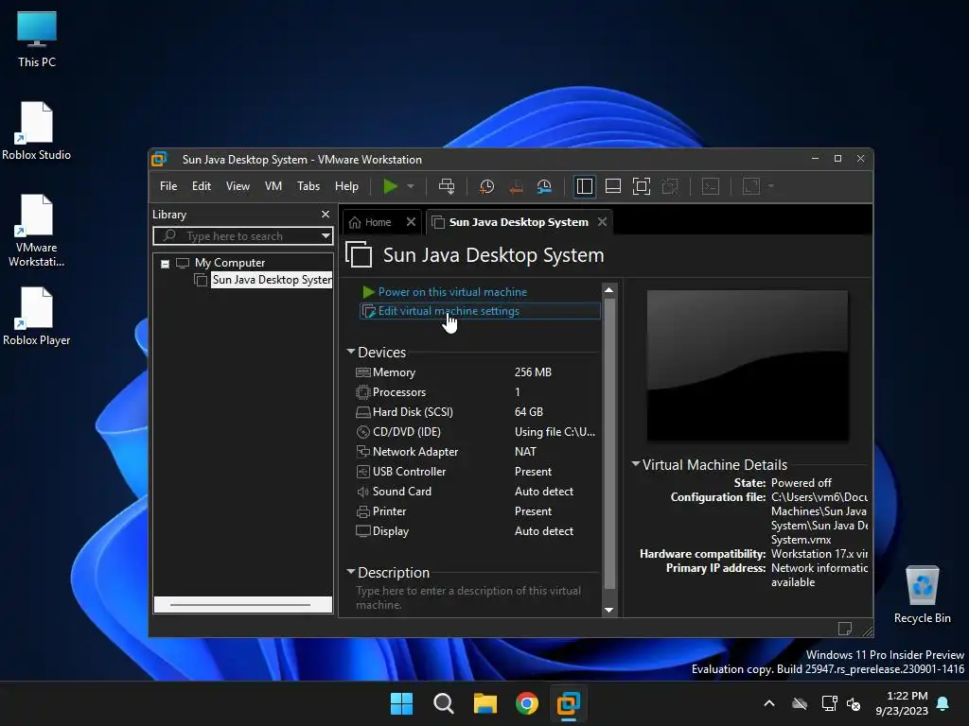The width and height of the screenshot is (969, 726).
Task: Open Google Chrome from the taskbar
Action: 527,703
